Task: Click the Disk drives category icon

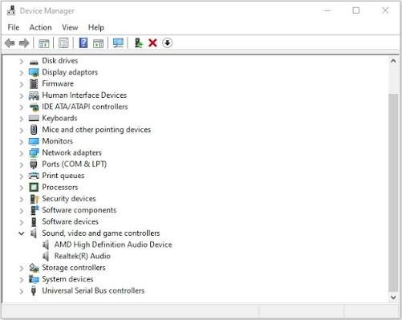Action: [34, 62]
